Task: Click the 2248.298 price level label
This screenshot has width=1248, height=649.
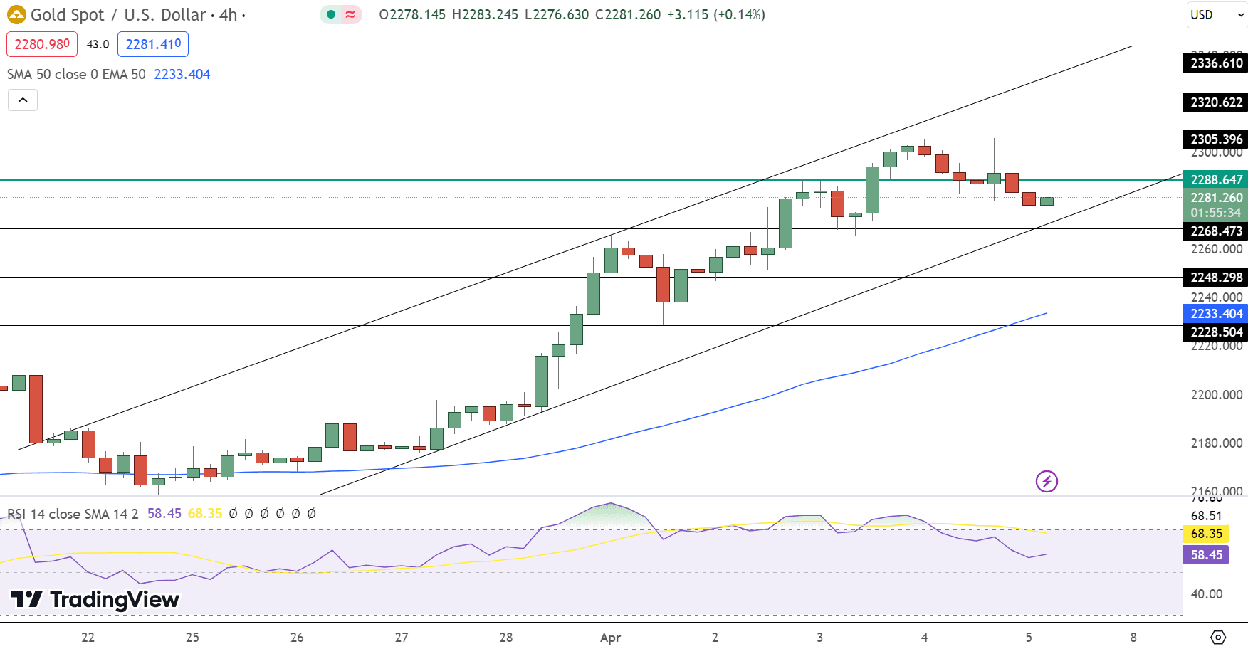Action: (1216, 278)
